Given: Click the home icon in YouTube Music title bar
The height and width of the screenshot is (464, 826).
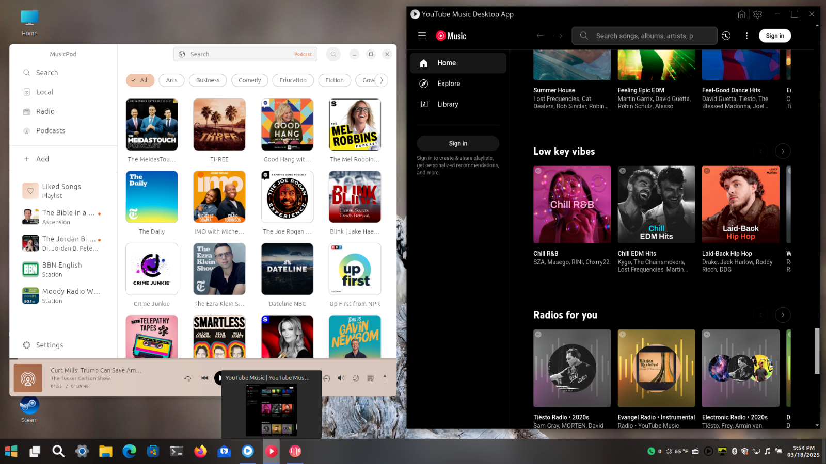Looking at the screenshot, I should click(x=741, y=14).
